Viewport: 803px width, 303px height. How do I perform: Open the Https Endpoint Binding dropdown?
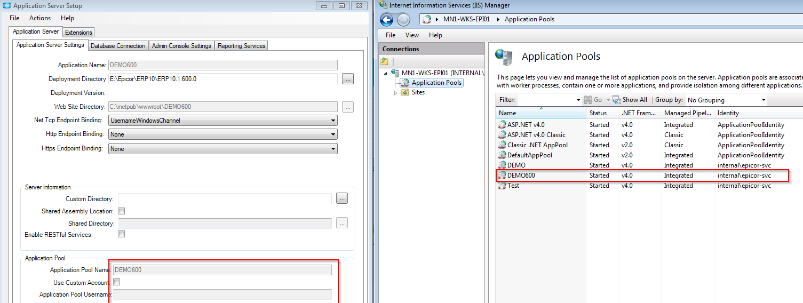coord(223,149)
